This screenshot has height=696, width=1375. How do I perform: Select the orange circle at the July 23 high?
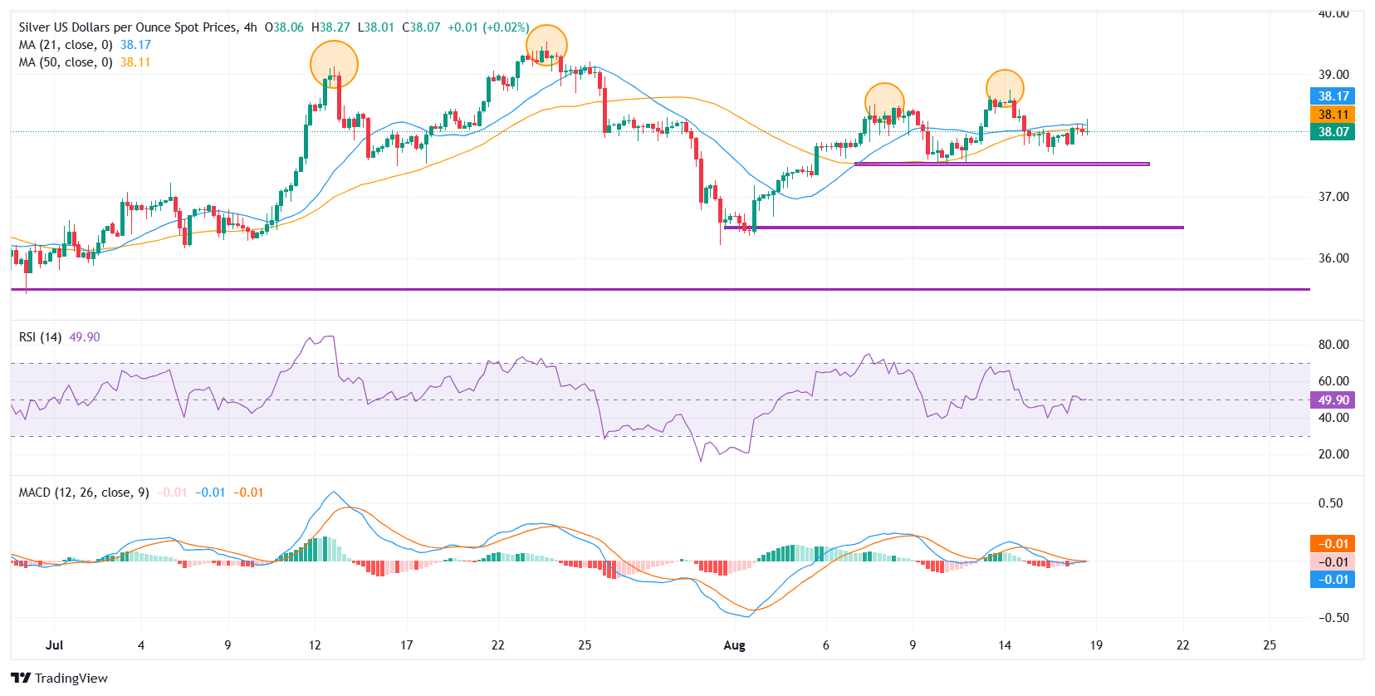coord(546,45)
